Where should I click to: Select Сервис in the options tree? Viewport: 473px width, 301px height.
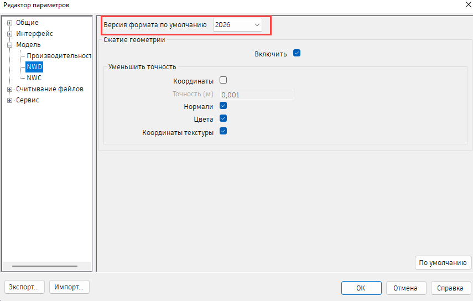point(28,101)
